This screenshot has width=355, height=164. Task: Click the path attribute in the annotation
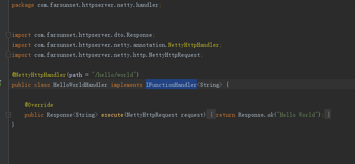75,75
